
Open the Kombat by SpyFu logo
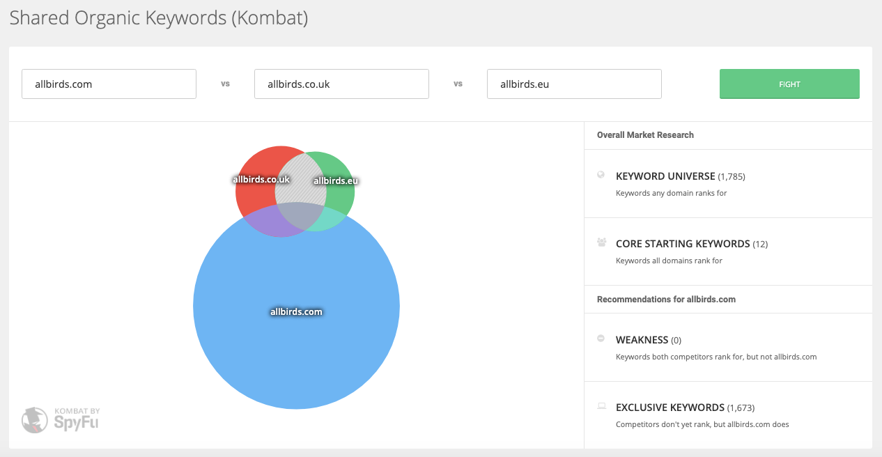pos(61,419)
